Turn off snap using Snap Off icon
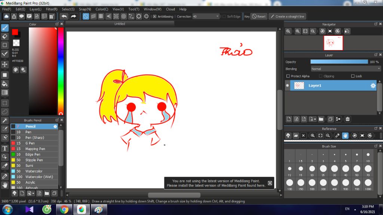Viewport: 383px width, 215px height. [86, 16]
